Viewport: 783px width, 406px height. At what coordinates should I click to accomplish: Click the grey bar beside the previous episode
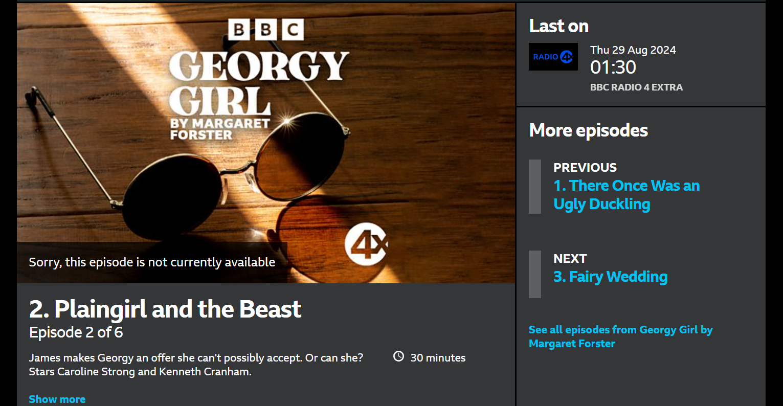[535, 187]
